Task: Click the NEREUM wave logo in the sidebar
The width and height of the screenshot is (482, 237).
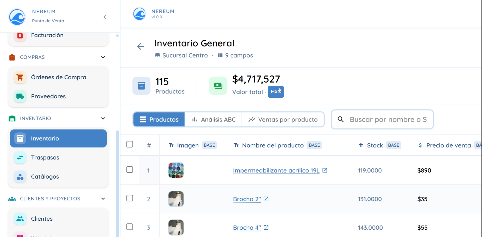Action: pos(17,17)
